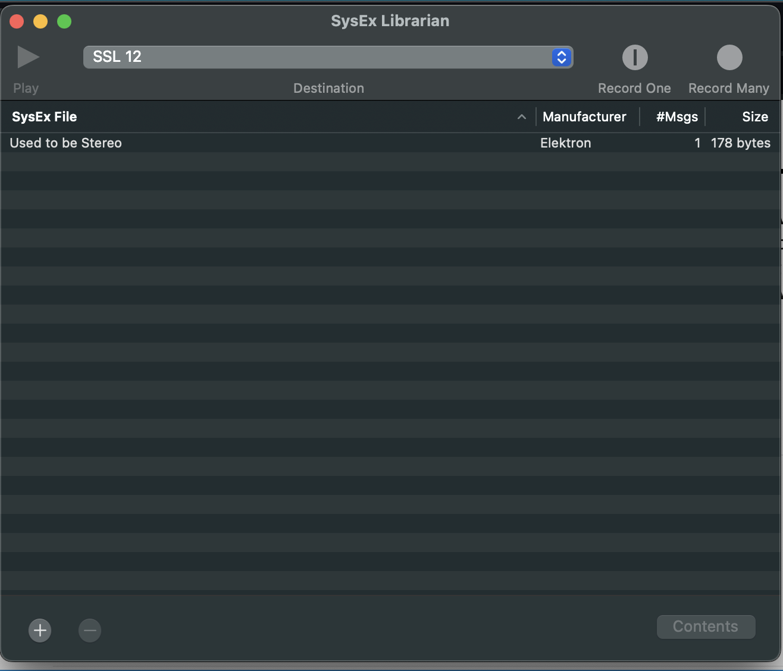The width and height of the screenshot is (783, 671).
Task: Click the Play triangle icon
Action: pos(27,58)
